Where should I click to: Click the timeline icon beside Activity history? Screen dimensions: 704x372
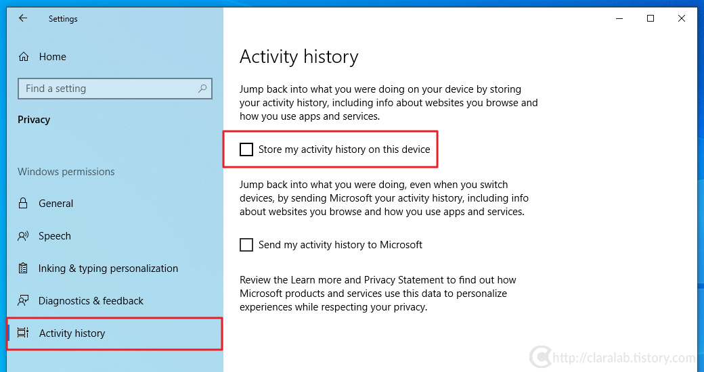[23, 333]
